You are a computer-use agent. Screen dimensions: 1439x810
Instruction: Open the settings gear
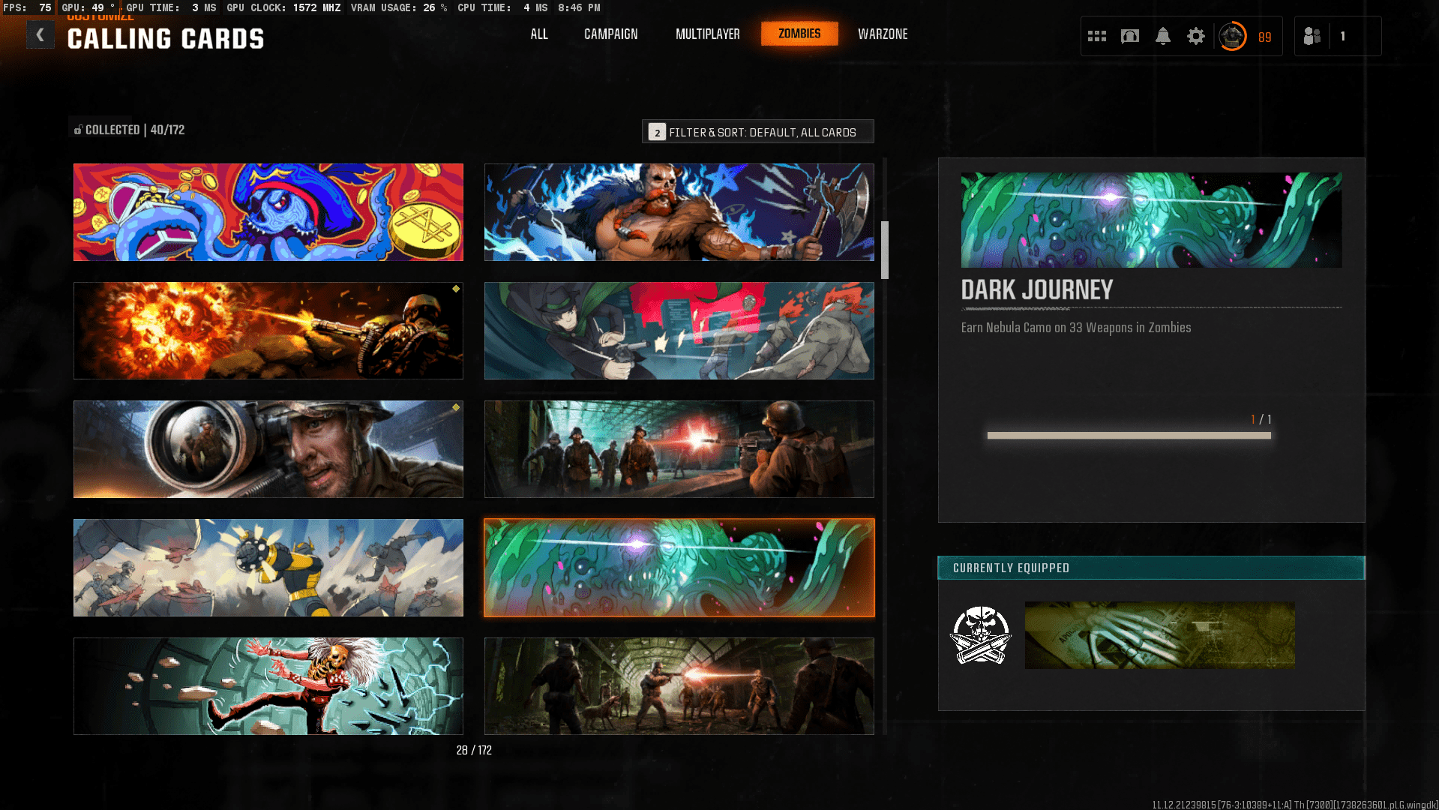pos(1195,36)
